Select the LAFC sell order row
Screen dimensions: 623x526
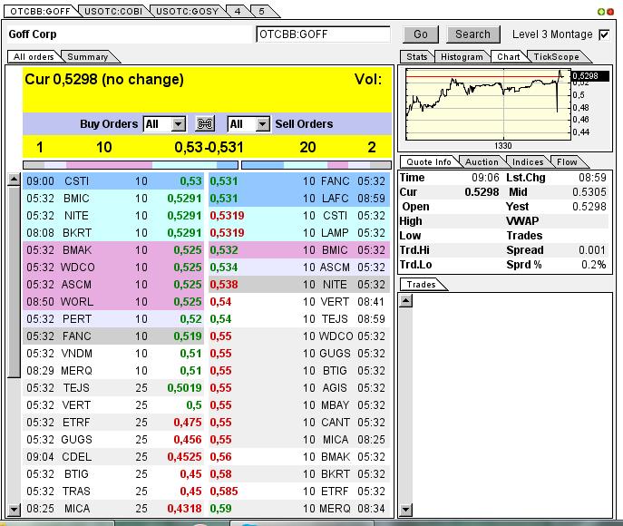coord(299,199)
